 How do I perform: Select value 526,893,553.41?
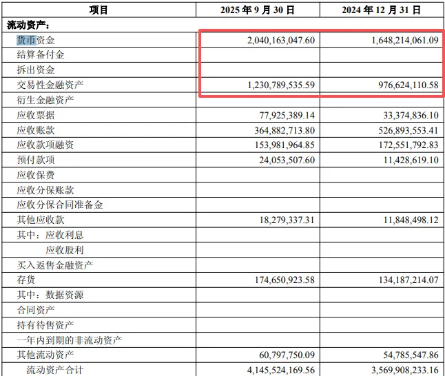point(408,130)
